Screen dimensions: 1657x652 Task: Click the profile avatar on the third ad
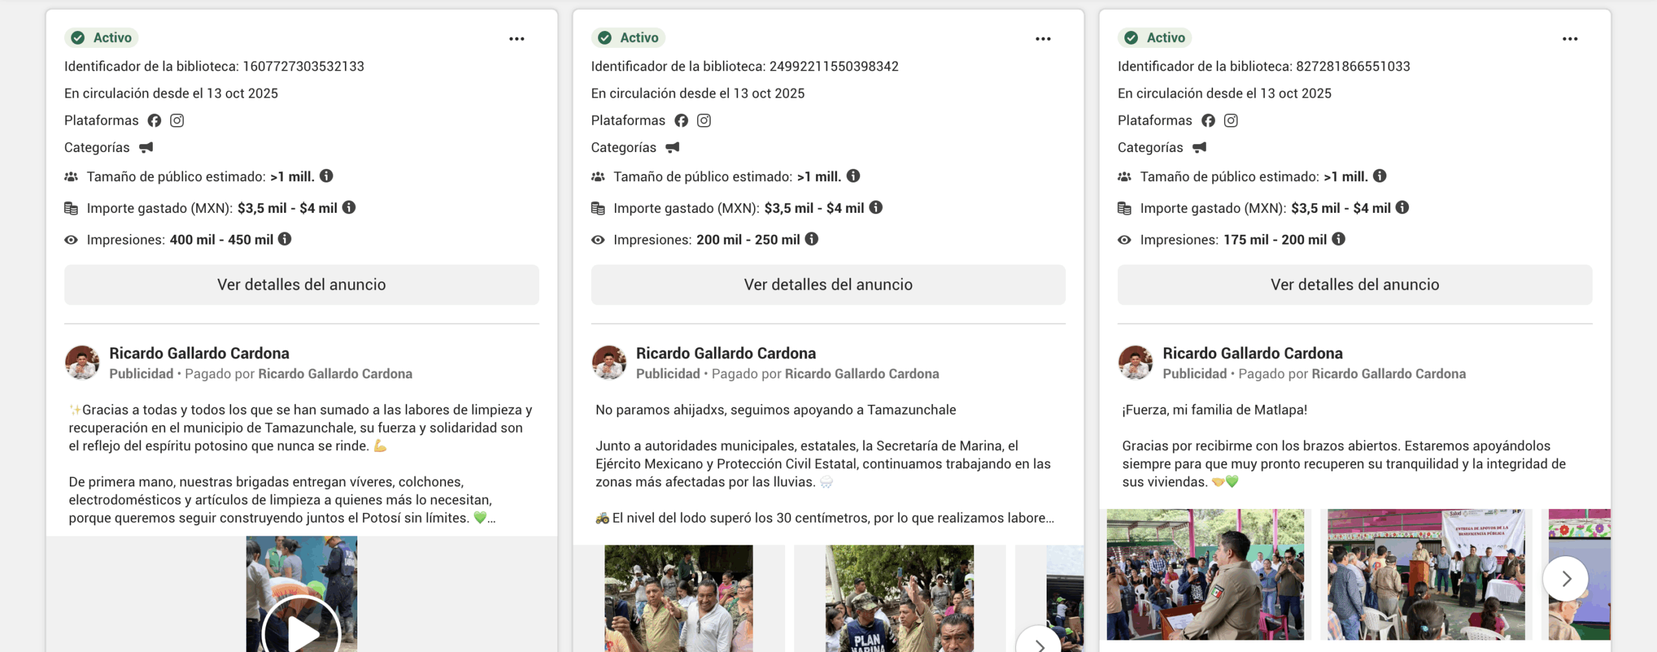click(x=1135, y=362)
